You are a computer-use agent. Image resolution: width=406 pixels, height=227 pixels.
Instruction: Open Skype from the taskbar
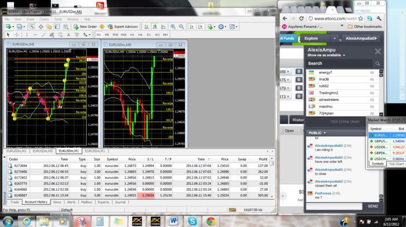(192, 221)
